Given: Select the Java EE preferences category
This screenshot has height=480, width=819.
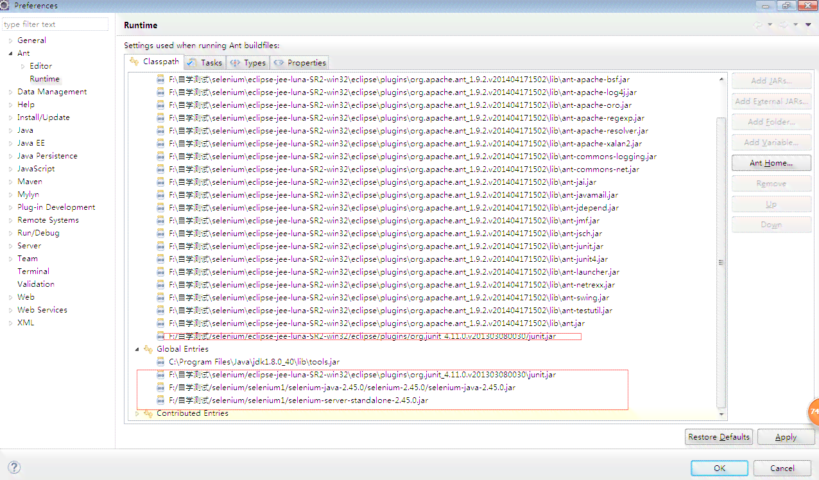Looking at the screenshot, I should pos(31,143).
